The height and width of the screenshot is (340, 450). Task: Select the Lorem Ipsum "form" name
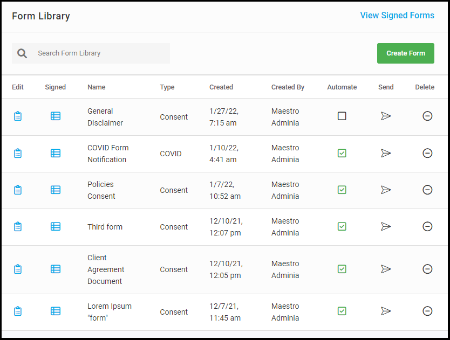[110, 312]
